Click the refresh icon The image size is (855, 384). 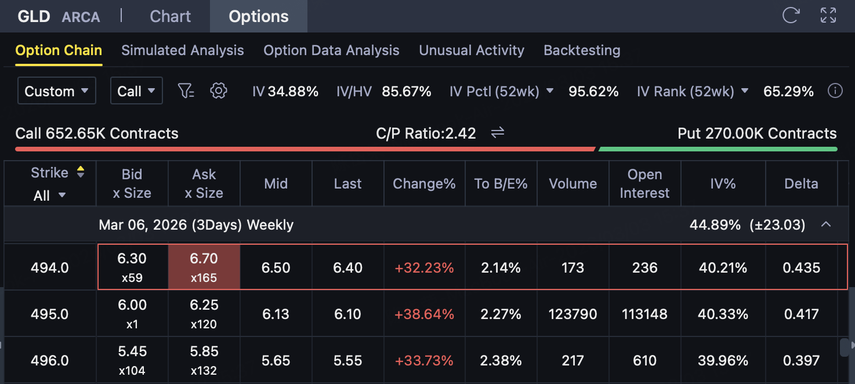791,15
